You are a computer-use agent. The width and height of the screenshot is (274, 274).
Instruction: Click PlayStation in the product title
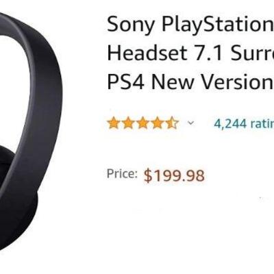(x=217, y=25)
